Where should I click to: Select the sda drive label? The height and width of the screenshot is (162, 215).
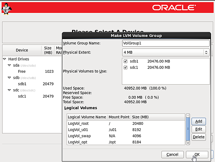pyautogui.click(x=16, y=65)
